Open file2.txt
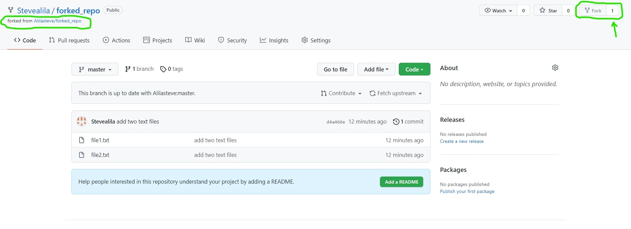The width and height of the screenshot is (631, 229). point(100,155)
